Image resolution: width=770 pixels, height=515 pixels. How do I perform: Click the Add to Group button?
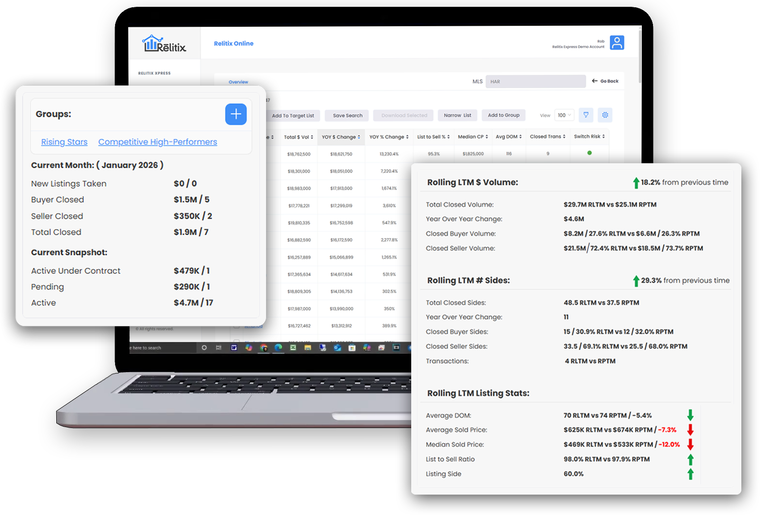pyautogui.click(x=503, y=115)
